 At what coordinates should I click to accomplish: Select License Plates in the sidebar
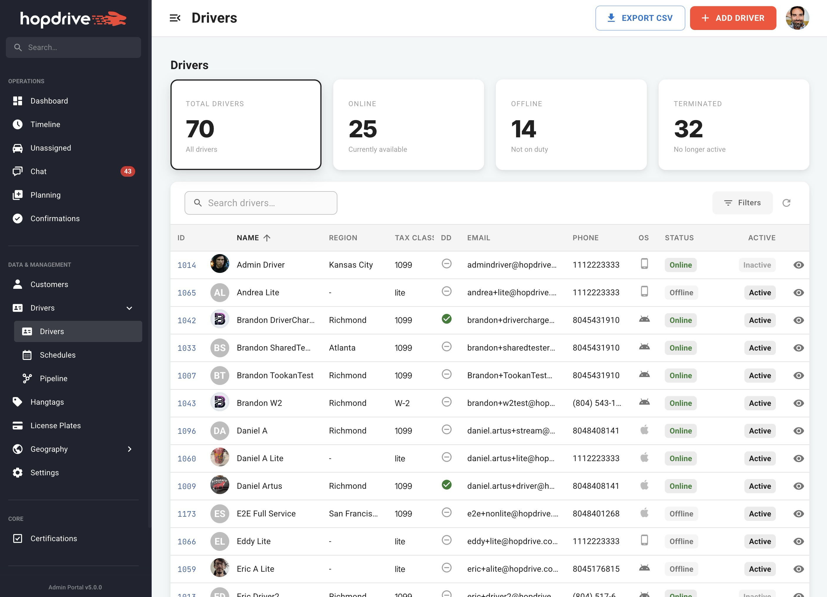click(x=56, y=425)
